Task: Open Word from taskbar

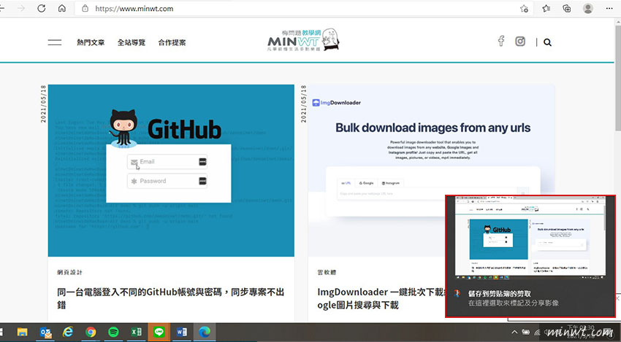Action: pos(182,332)
